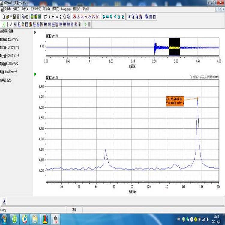The image size is (225, 225).
Task: Expand the Open folder dropdown arrow
Action: click(11, 17)
